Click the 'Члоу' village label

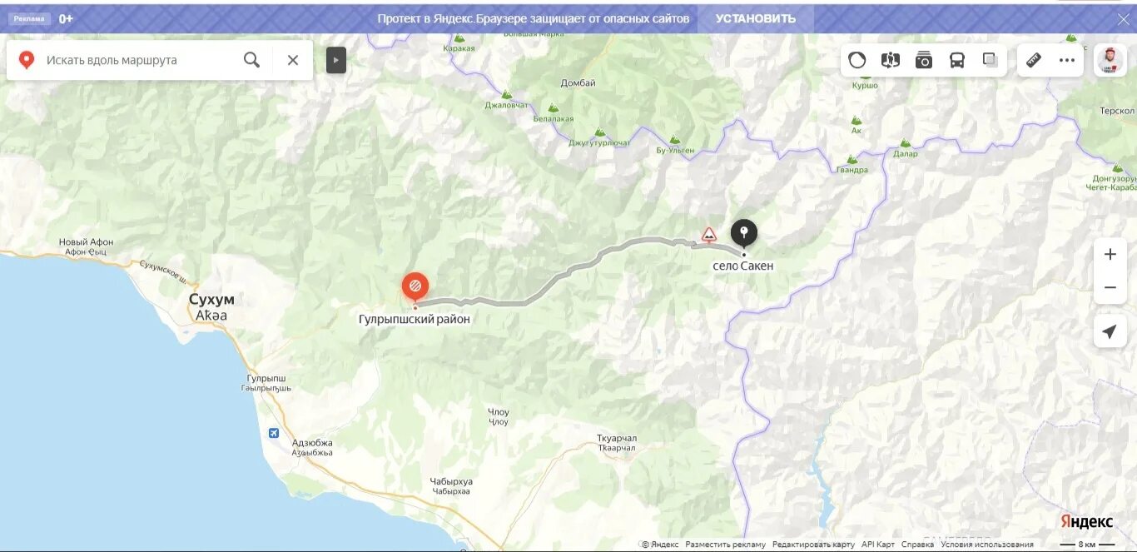(499, 412)
